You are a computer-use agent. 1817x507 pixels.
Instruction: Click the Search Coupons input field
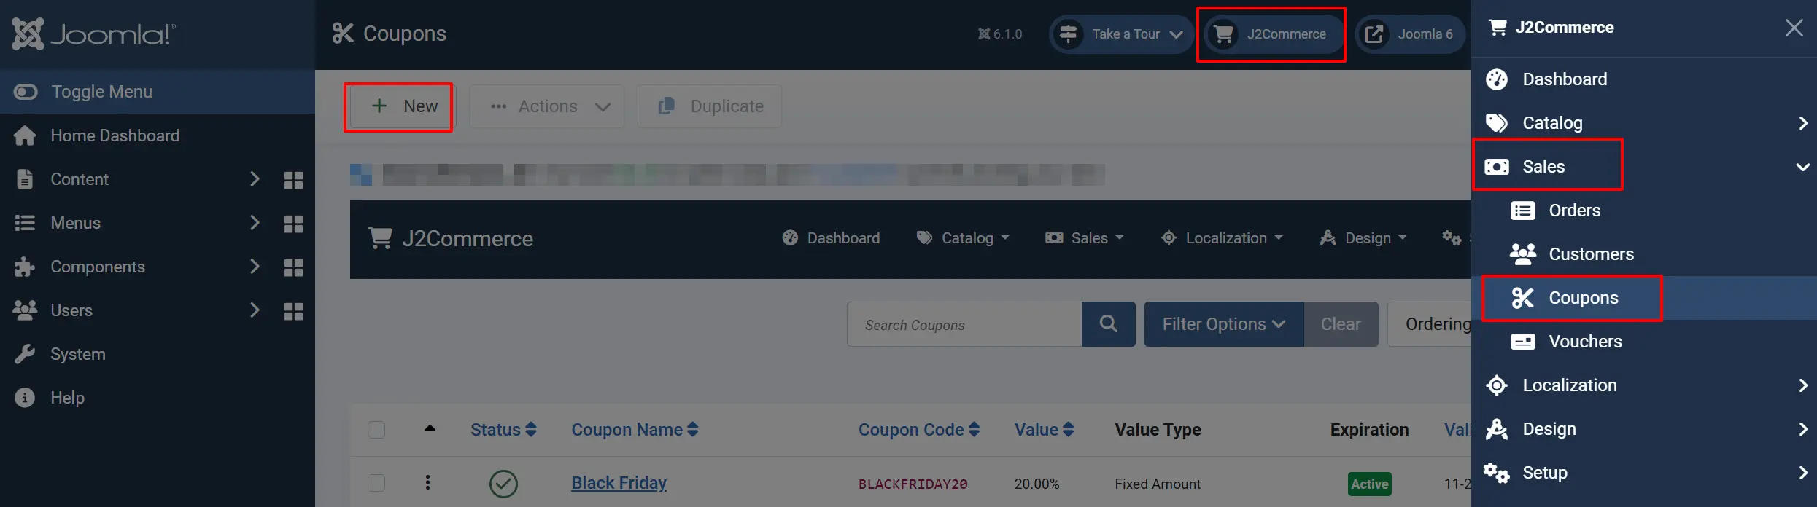click(964, 324)
